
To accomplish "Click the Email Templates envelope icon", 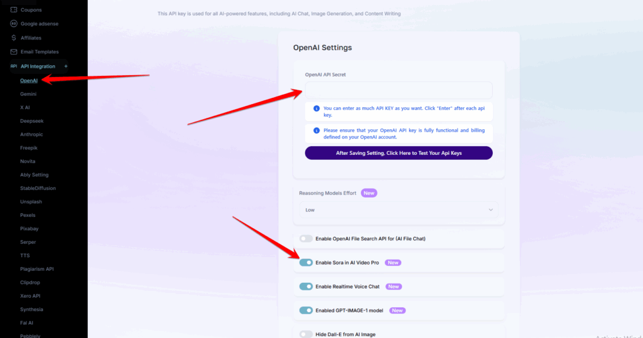I will pyautogui.click(x=14, y=52).
